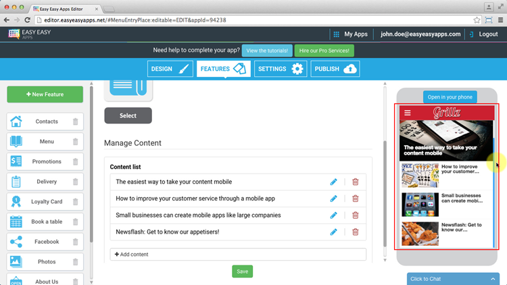Viewport: 507px width, 285px height.
Task: Click the content panel scrollbar up arrow
Action: (385, 84)
